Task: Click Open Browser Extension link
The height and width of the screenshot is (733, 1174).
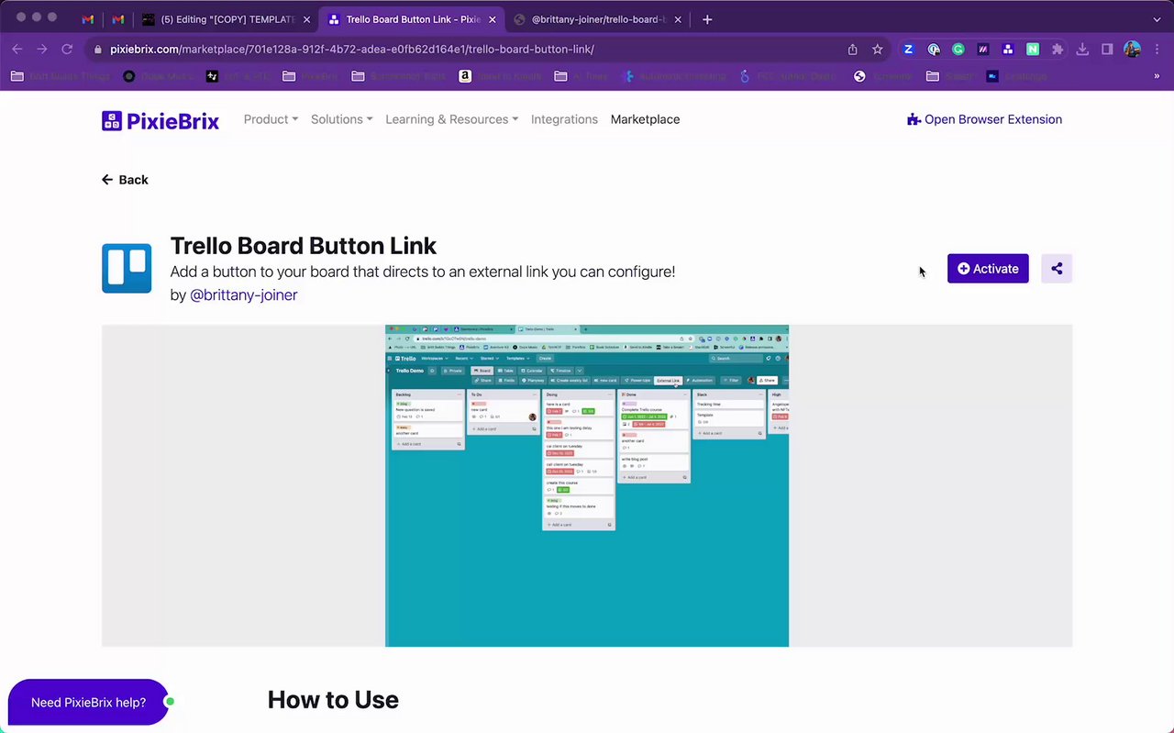Action: (984, 119)
